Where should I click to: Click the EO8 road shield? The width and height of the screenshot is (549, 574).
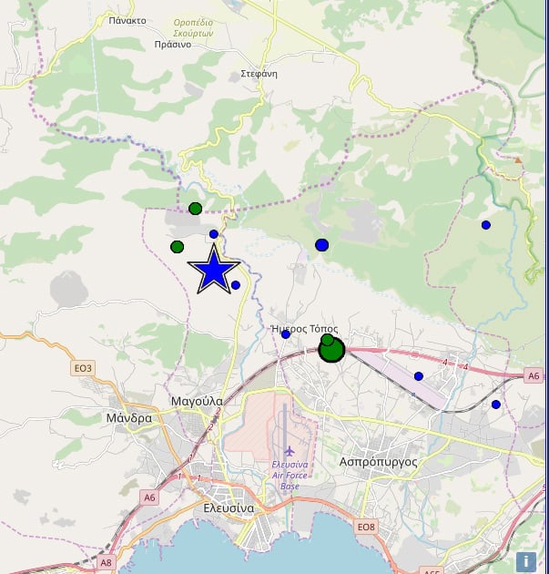pyautogui.click(x=366, y=527)
